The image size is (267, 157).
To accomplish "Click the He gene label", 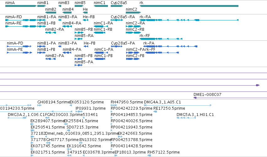I will [x=85, y=9].
